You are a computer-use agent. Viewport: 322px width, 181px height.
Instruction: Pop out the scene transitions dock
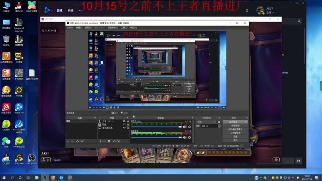click(x=219, y=118)
